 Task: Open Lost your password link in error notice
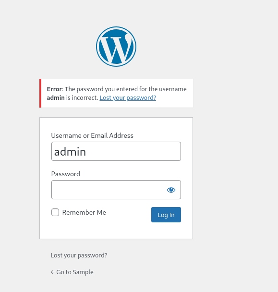tap(128, 98)
